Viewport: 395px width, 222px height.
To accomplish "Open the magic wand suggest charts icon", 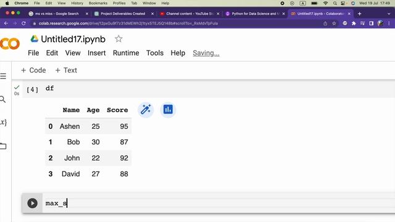I will tap(146, 110).
